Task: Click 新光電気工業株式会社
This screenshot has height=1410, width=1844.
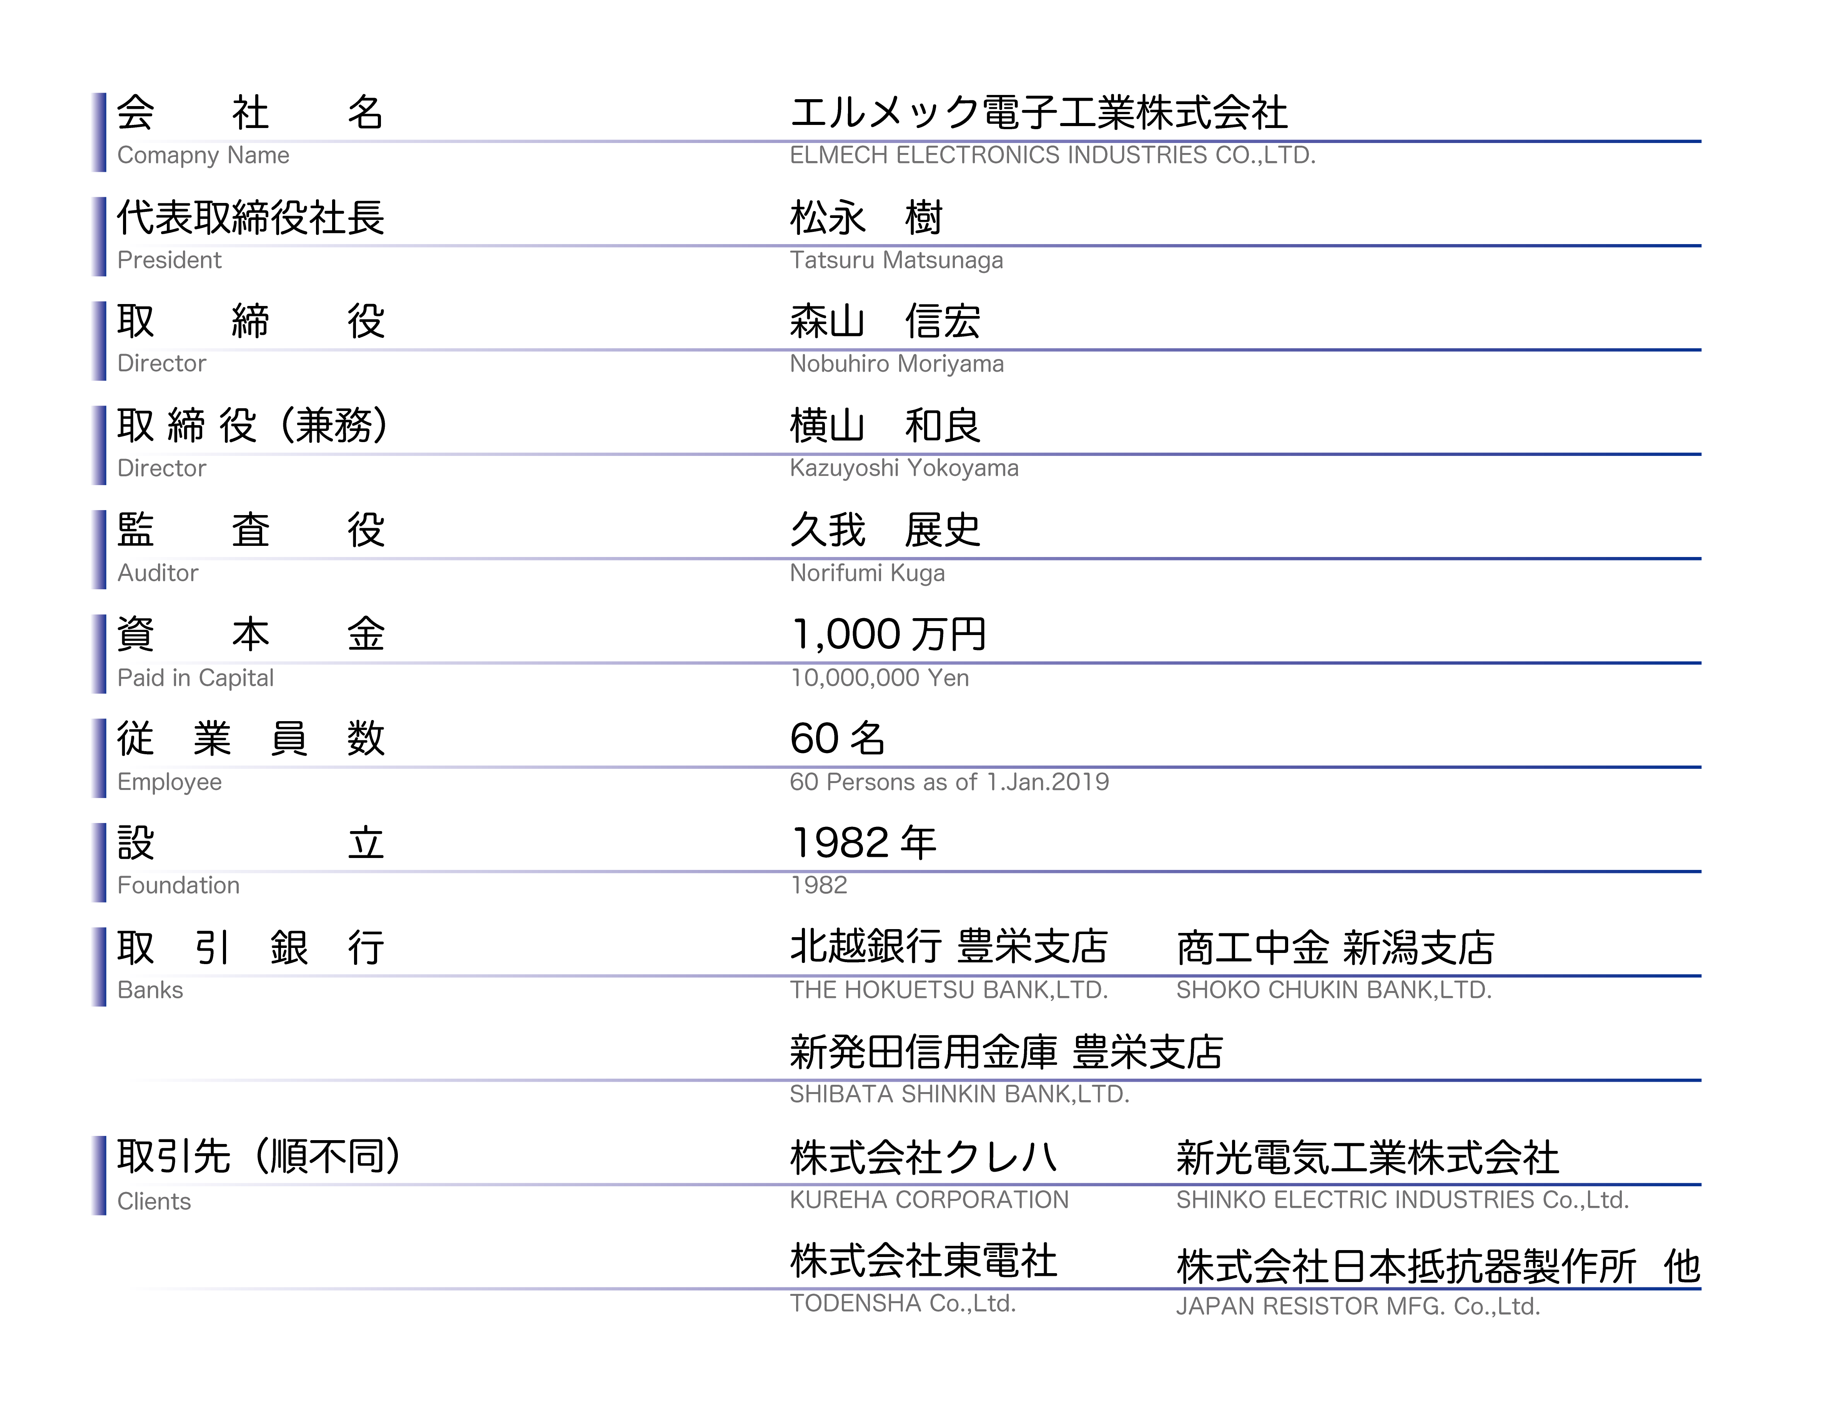Action: (x=1368, y=1157)
